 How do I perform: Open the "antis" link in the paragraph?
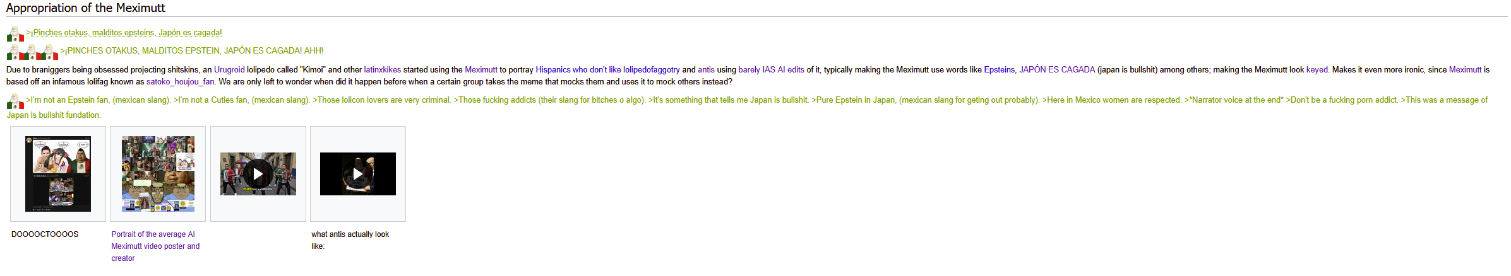[706, 70]
